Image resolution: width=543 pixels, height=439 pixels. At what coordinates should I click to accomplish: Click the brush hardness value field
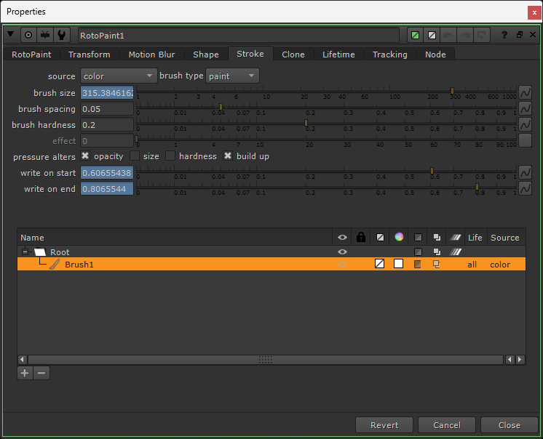tap(107, 125)
